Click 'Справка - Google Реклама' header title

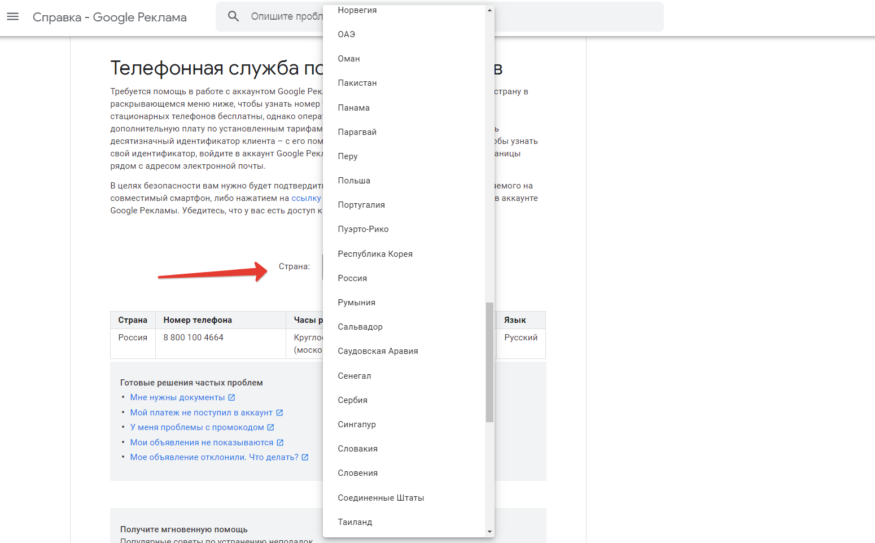(110, 17)
